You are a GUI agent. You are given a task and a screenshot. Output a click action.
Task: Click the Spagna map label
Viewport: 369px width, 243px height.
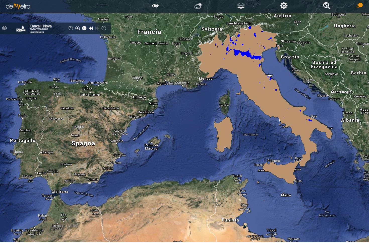point(83,143)
